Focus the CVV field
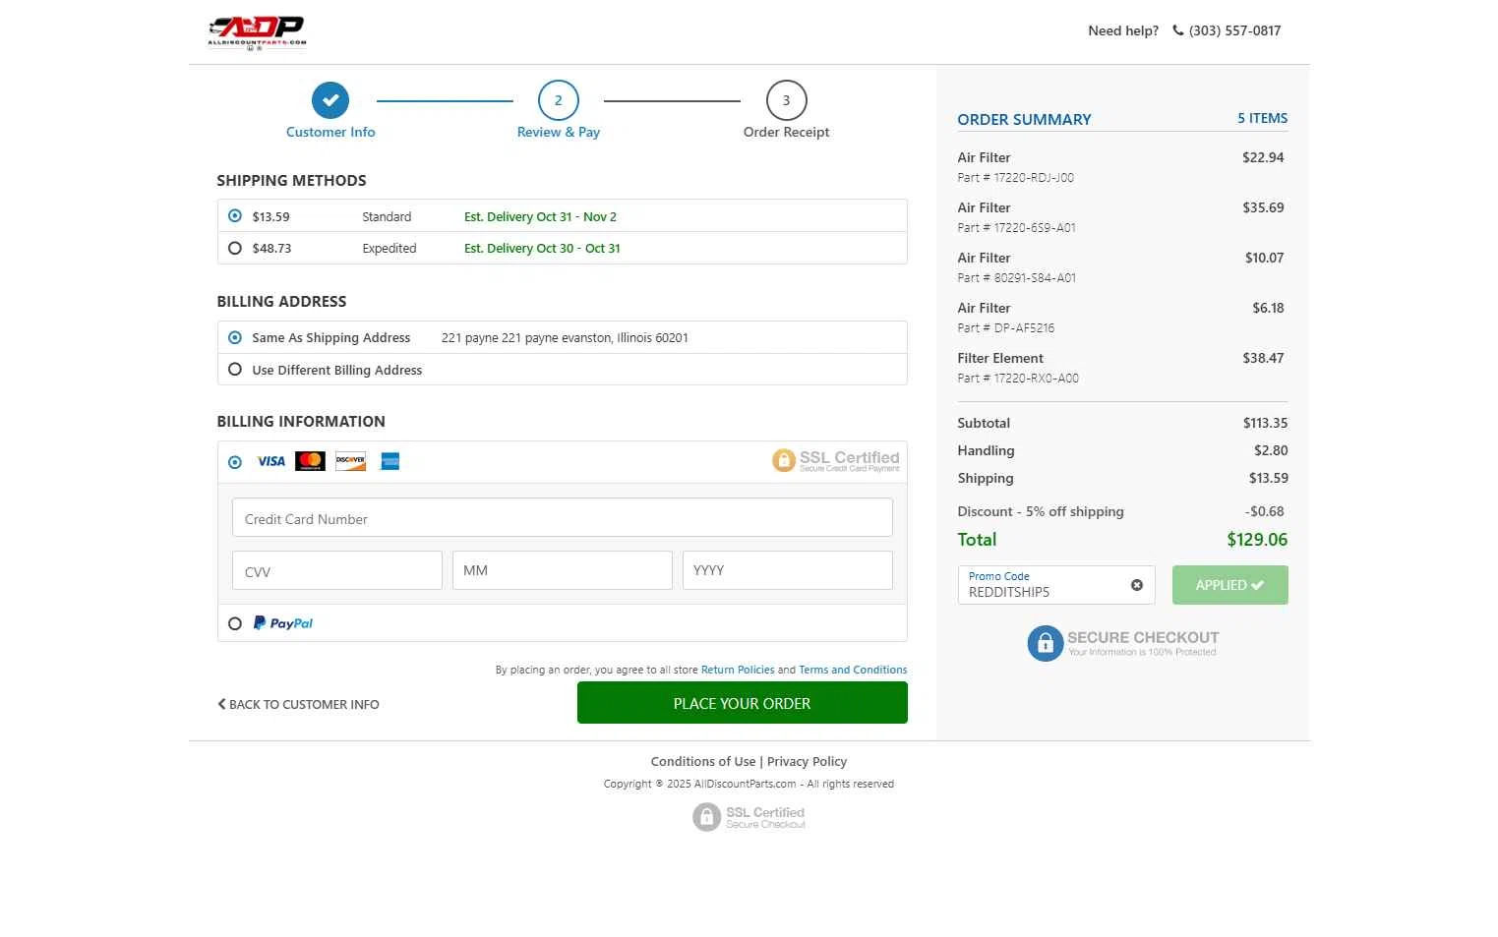This screenshot has width=1498, height=937. pyautogui.click(x=337, y=570)
